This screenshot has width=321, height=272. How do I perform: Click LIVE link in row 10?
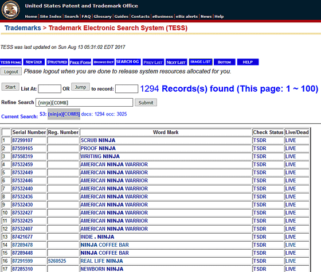291,213
